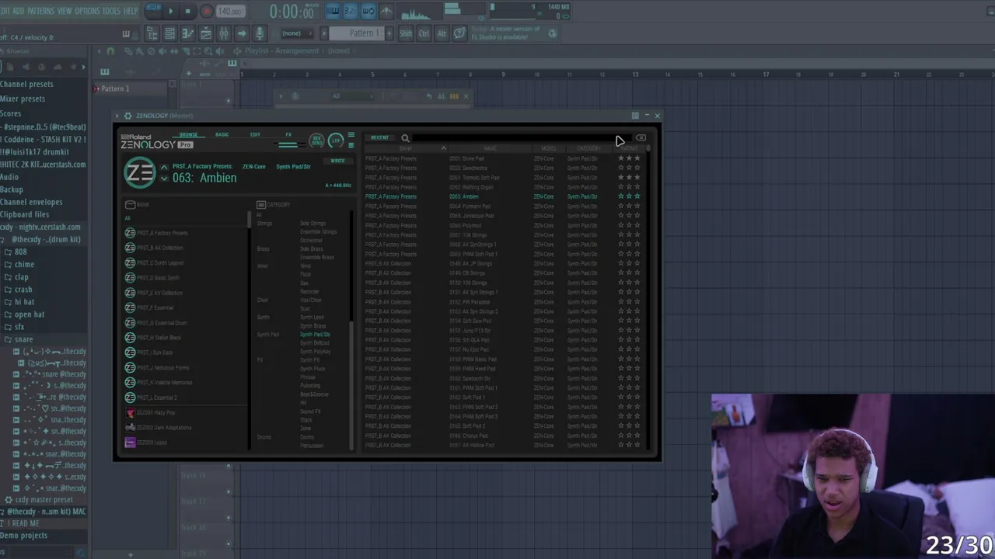Click the REV SEND knob in Zenology

click(x=316, y=141)
